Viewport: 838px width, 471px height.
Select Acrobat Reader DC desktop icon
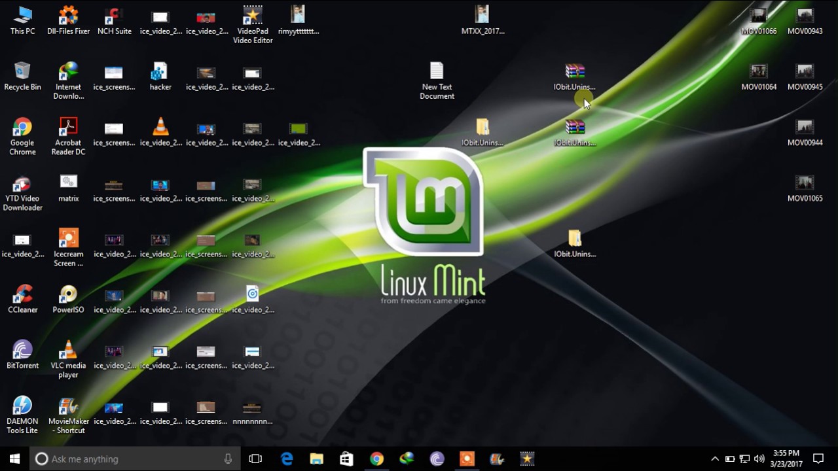(x=68, y=136)
